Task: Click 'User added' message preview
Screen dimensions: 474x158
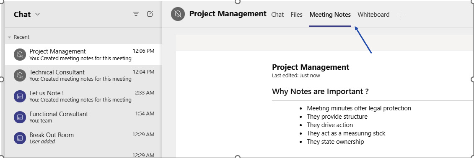Action: pyautogui.click(x=42, y=141)
